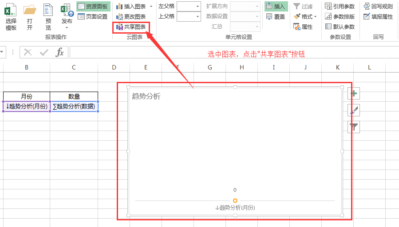Open 页面设置 page setup
The image size is (399, 227).
93,17
